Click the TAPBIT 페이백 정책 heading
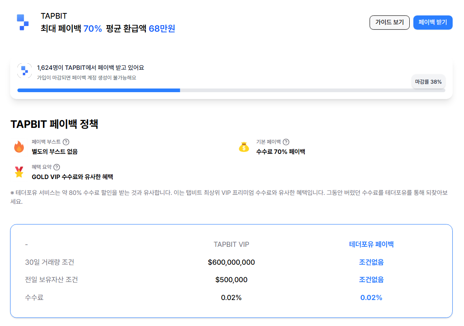Screen dimensions: 464x326 (x=54, y=124)
